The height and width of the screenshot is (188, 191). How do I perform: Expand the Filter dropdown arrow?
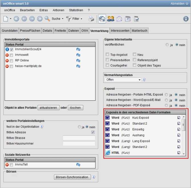click(82, 19)
